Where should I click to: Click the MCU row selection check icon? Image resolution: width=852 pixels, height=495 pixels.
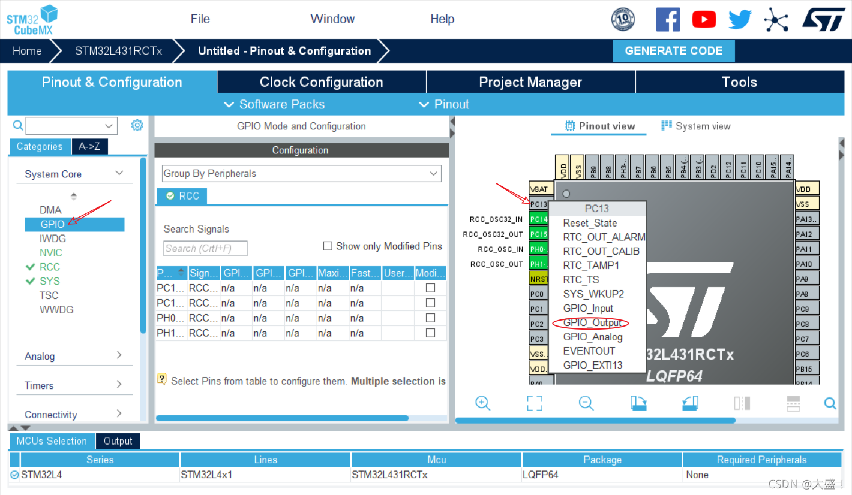[x=14, y=475]
